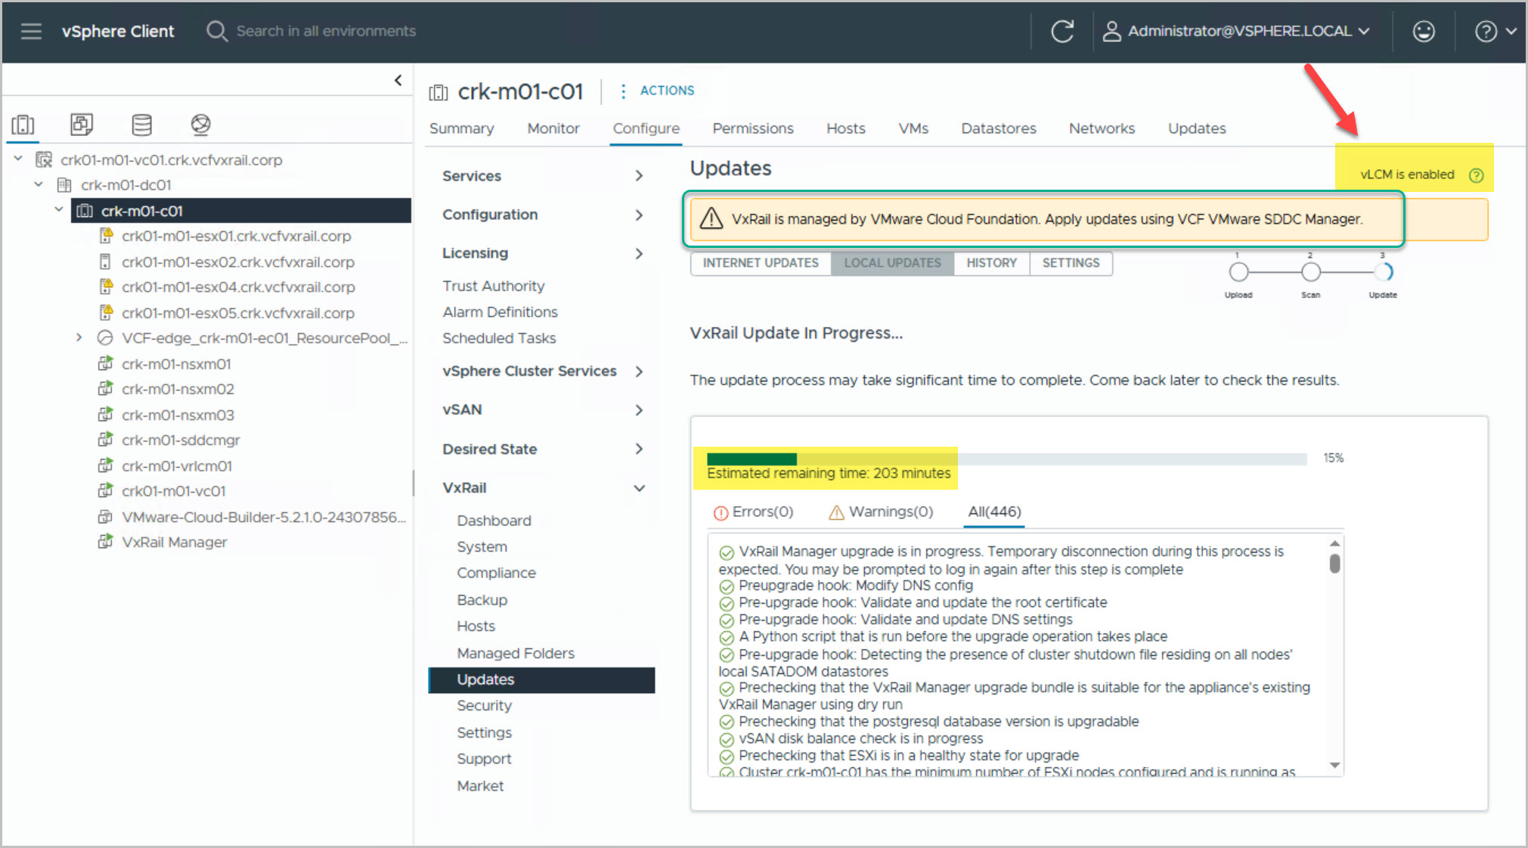Viewport: 1528px width, 848px height.
Task: Open the hamburger navigation menu
Action: point(31,31)
